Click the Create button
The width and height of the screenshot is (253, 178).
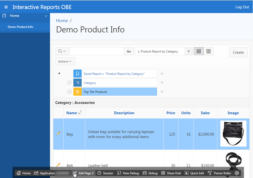238,52
